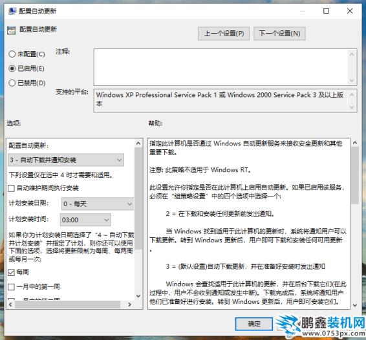Click the right arrow of horizontal options scrollbar

130,304
